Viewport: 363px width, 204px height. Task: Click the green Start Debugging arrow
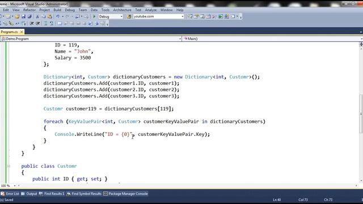(94, 16)
